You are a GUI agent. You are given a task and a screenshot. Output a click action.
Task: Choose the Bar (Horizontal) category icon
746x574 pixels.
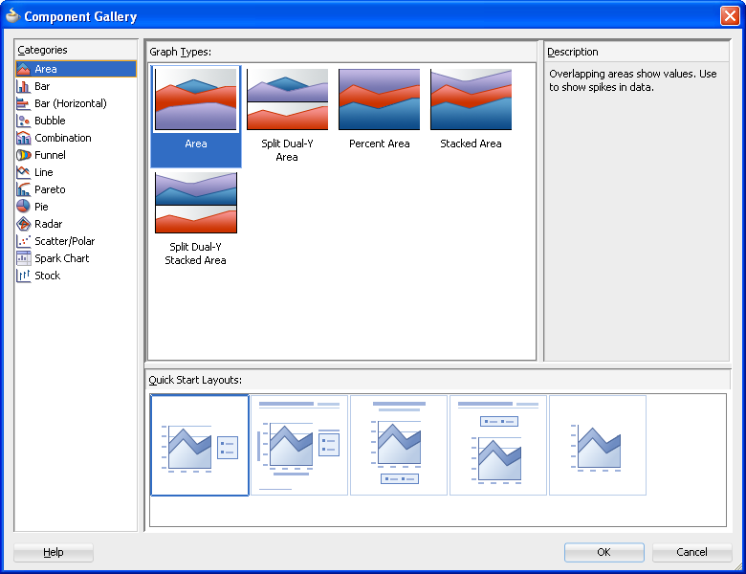pyautogui.click(x=23, y=103)
